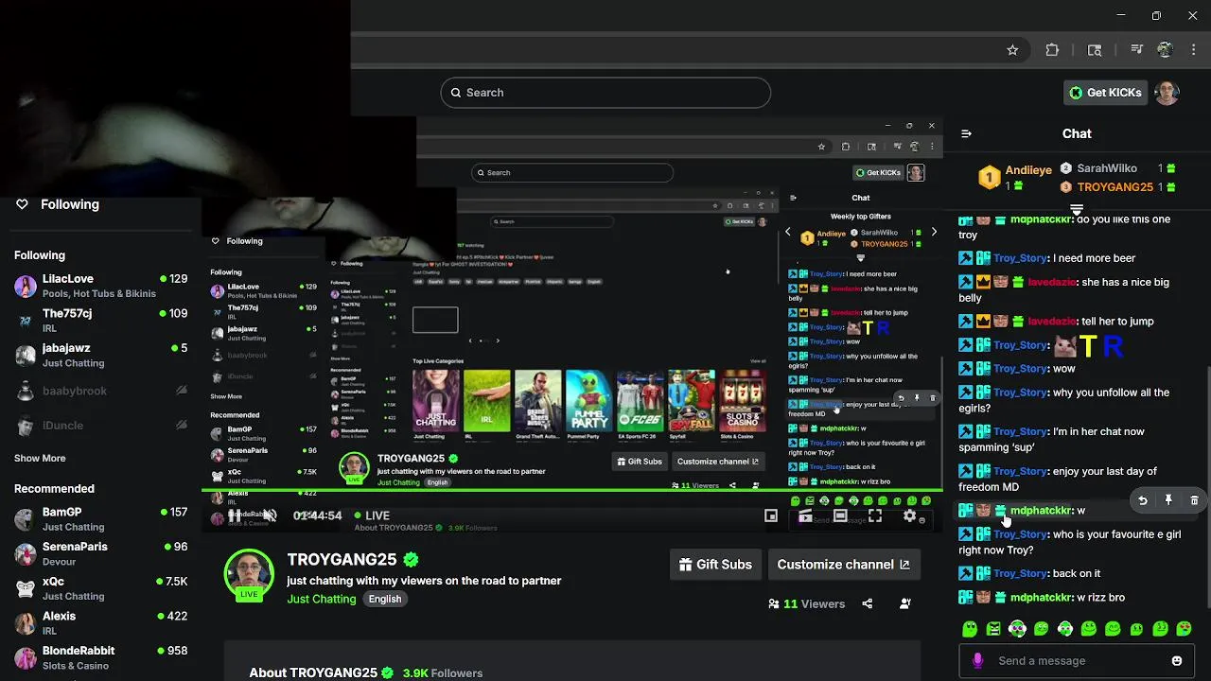Image resolution: width=1211 pixels, height=681 pixels.
Task: Insert the angry square-face emote
Action: [993, 629]
